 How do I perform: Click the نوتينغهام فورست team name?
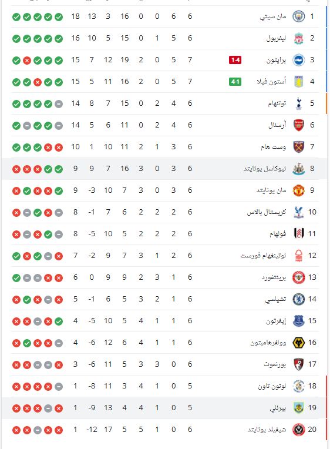(263, 256)
